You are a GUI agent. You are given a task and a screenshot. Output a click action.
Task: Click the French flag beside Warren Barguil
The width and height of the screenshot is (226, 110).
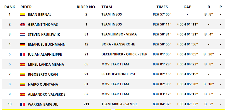click(23, 104)
